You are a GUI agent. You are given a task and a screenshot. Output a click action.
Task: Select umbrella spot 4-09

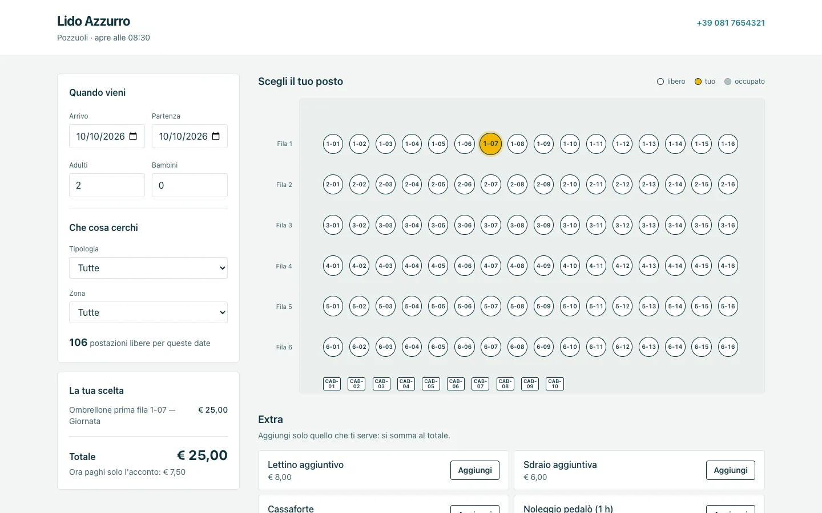pos(543,266)
